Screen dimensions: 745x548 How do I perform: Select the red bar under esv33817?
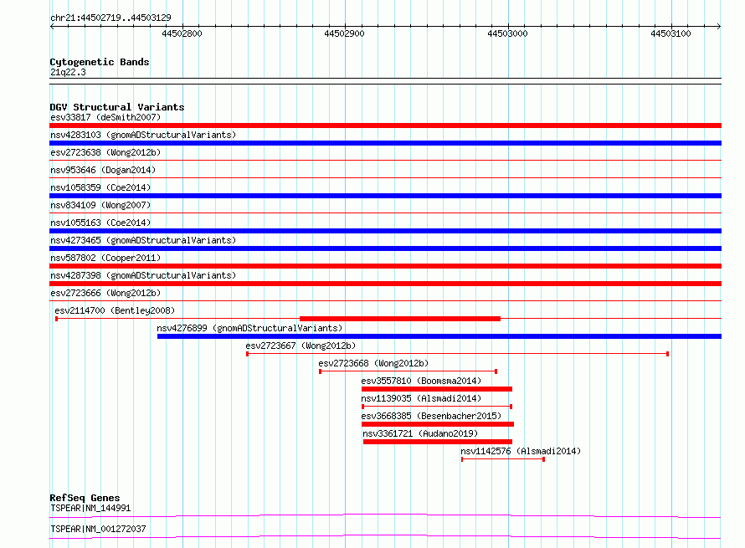click(x=385, y=125)
